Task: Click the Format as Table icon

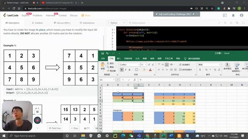Action: [x=237, y=65]
